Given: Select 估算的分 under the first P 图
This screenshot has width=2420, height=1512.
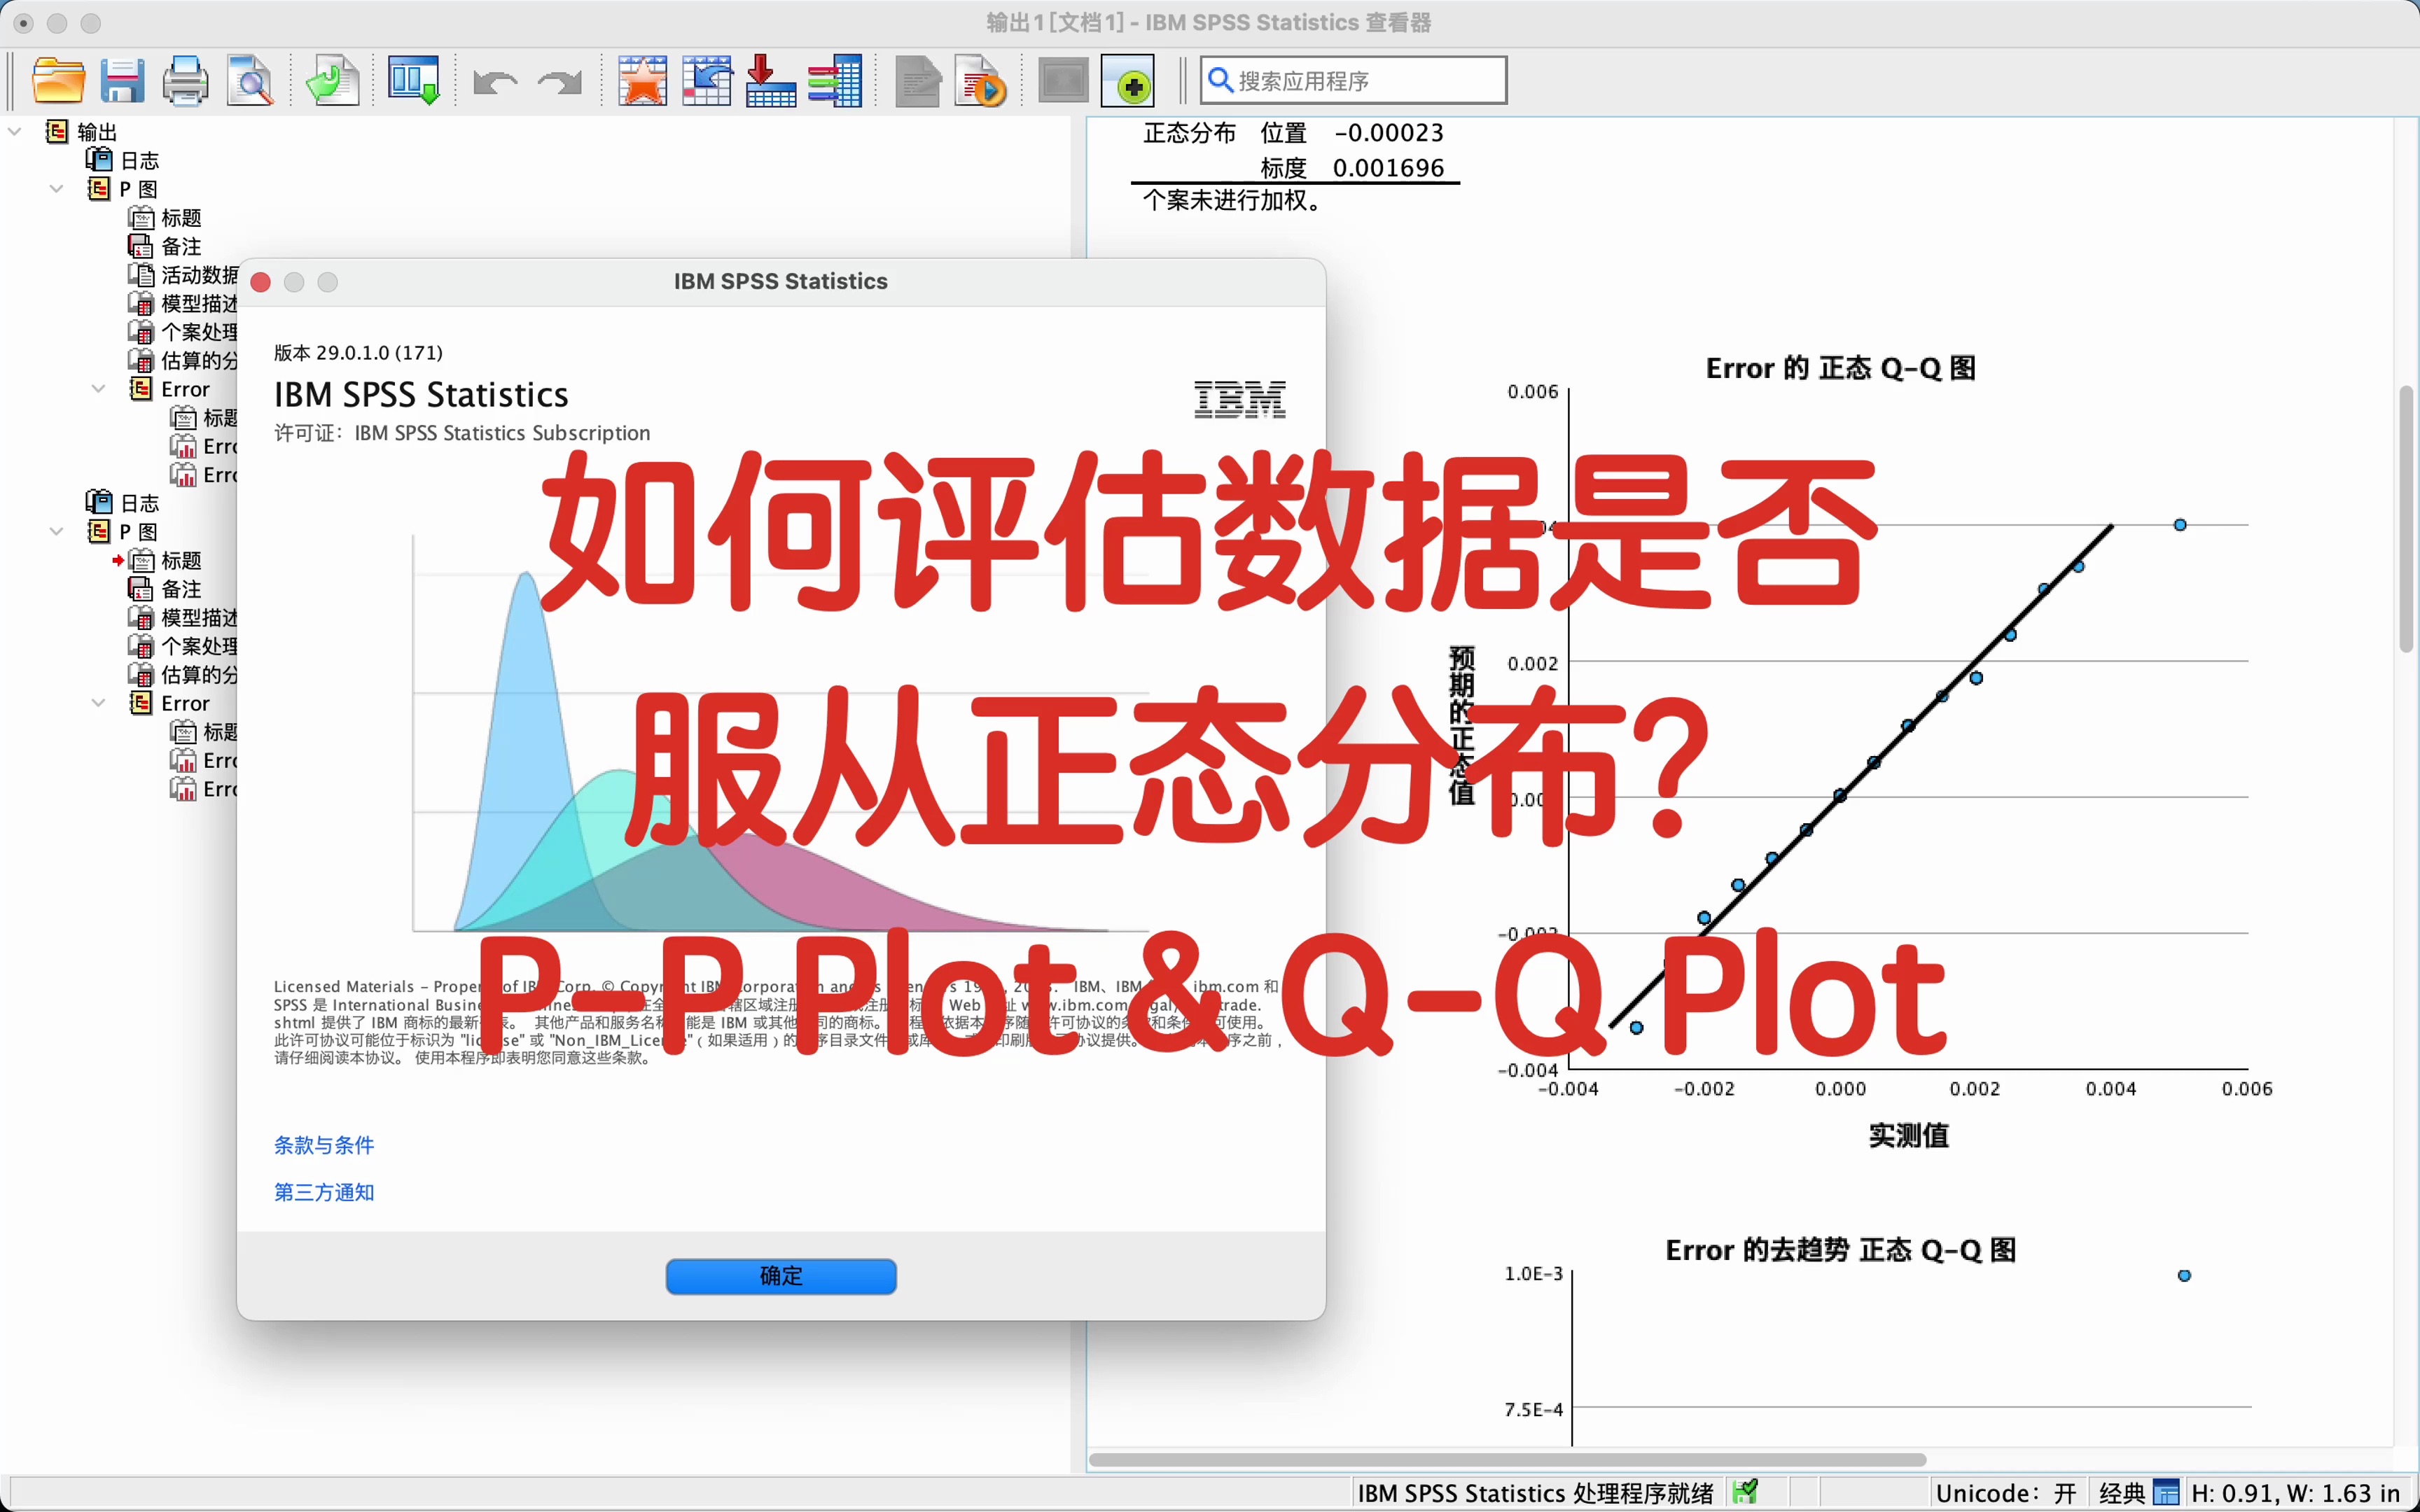Looking at the screenshot, I should 183,360.
